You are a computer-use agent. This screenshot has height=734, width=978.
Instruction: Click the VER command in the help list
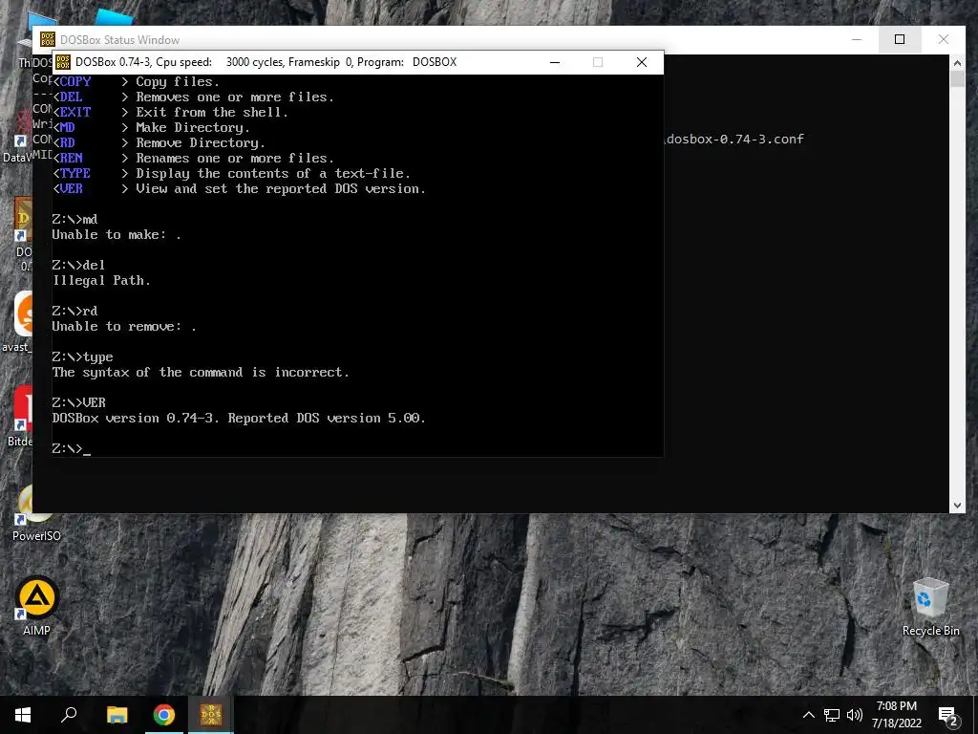tap(71, 188)
